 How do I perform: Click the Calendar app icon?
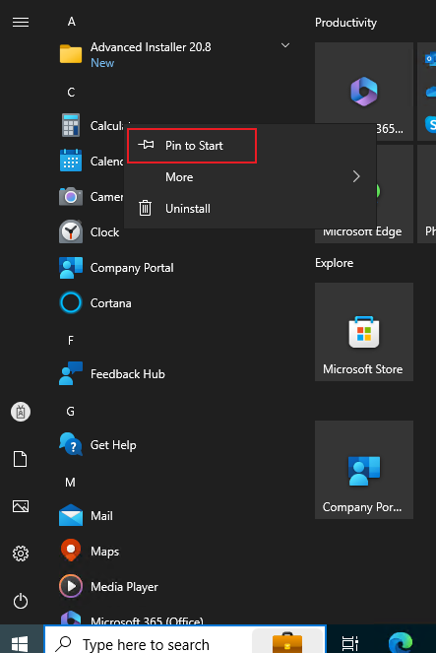71,161
